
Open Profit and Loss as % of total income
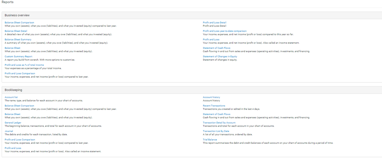pos(24,65)
